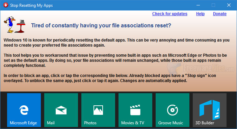Click the stop-hand app icon in title bar
The image size is (237, 129).
click(x=6, y=5)
